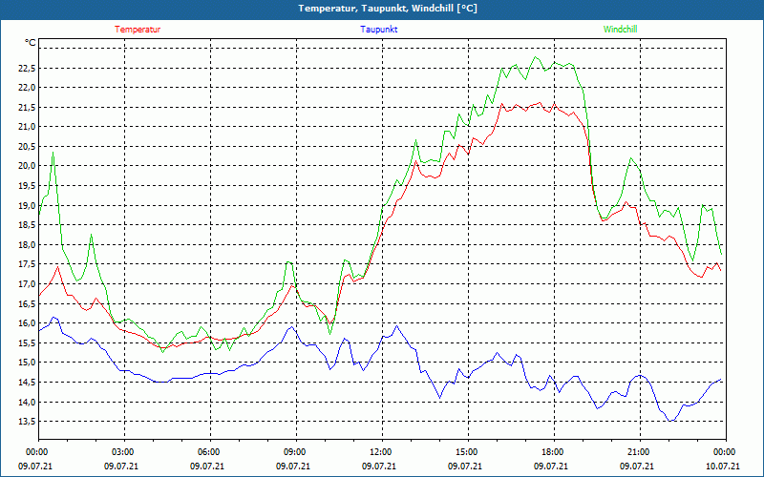Select the 15:00 time axis label
764x477 pixels.
[466, 452]
